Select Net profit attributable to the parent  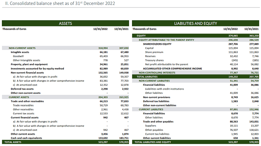click(166, 64)
